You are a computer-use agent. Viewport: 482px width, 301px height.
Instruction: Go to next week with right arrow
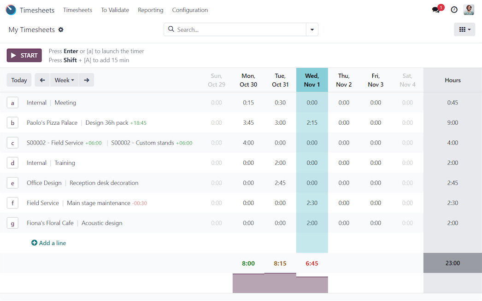[x=87, y=80]
